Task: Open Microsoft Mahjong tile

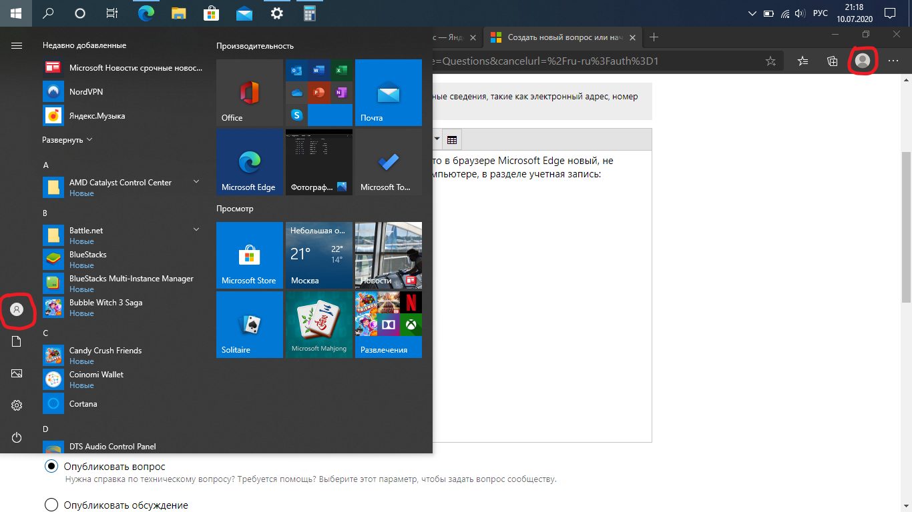Action: [319, 325]
